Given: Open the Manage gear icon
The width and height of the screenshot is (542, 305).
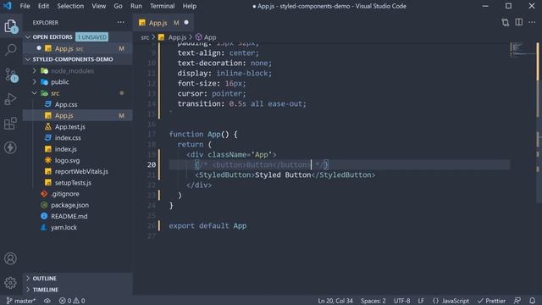Looking at the screenshot, I should coord(11,283).
